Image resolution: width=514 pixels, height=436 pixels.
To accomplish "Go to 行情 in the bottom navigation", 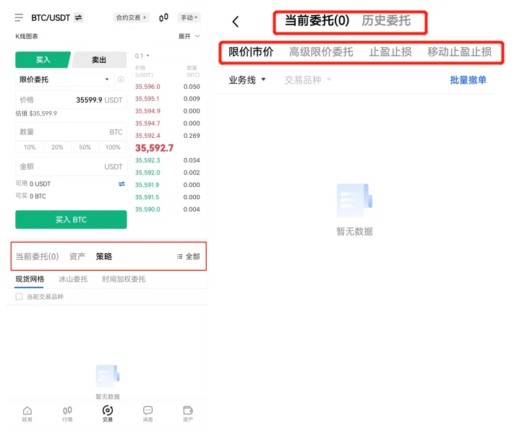I will pyautogui.click(x=67, y=413).
